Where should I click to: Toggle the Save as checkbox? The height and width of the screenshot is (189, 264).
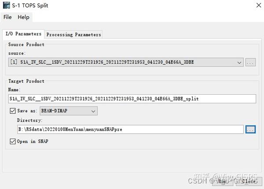(x=12, y=111)
